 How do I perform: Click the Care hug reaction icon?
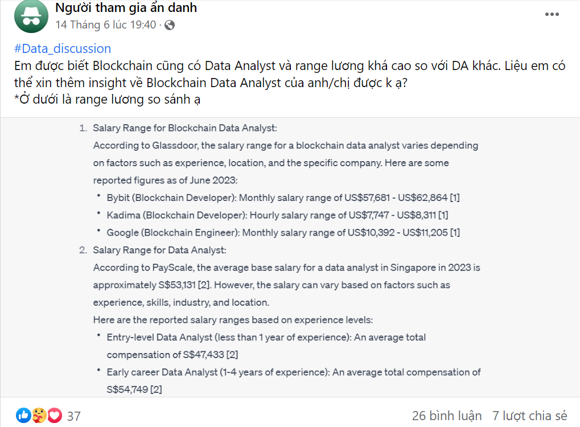(x=39, y=416)
